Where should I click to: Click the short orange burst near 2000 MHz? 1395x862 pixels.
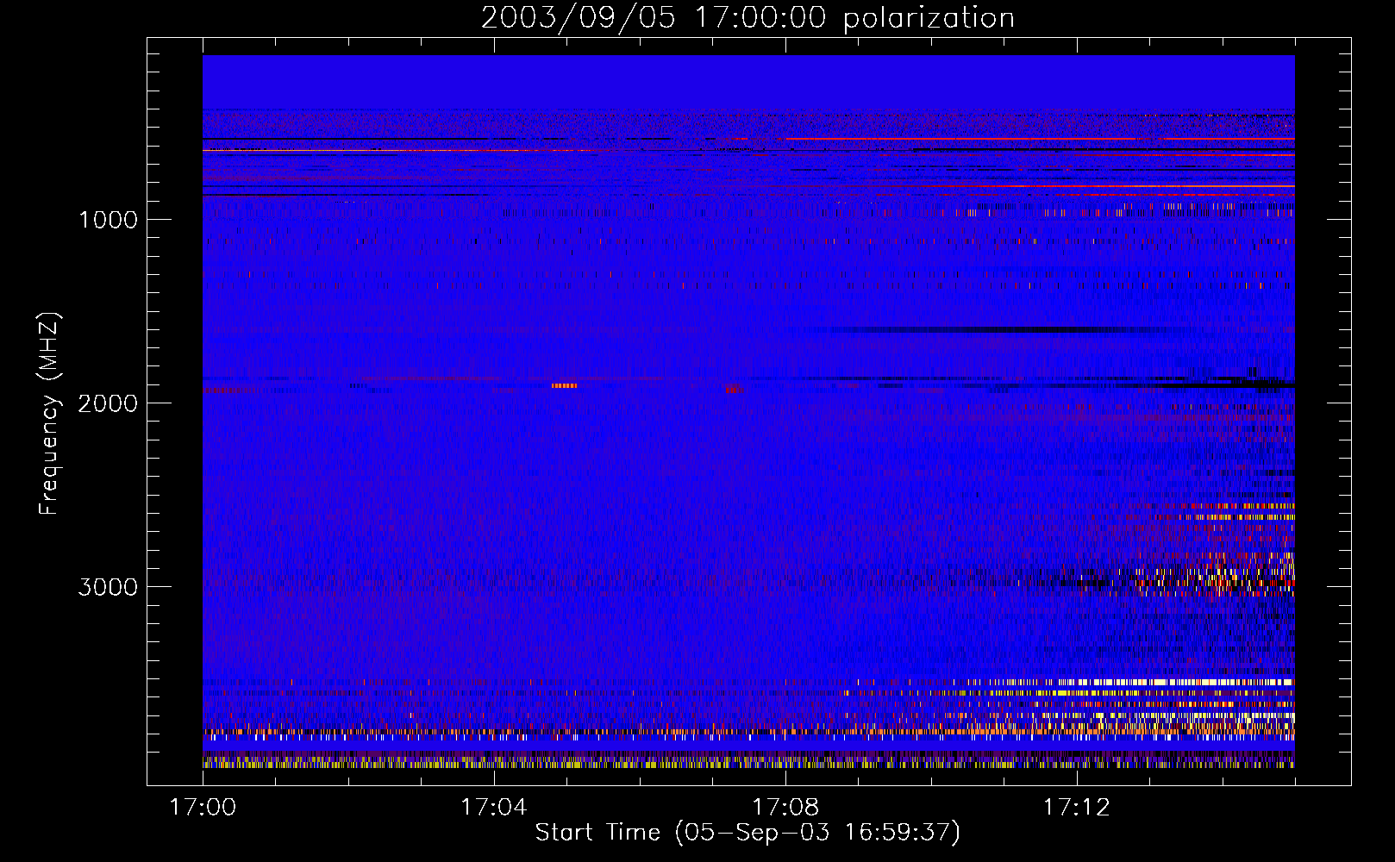click(565, 385)
